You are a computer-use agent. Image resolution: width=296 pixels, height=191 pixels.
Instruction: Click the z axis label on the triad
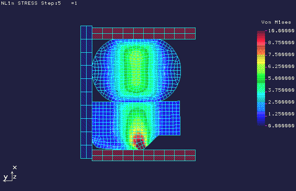point(15,177)
